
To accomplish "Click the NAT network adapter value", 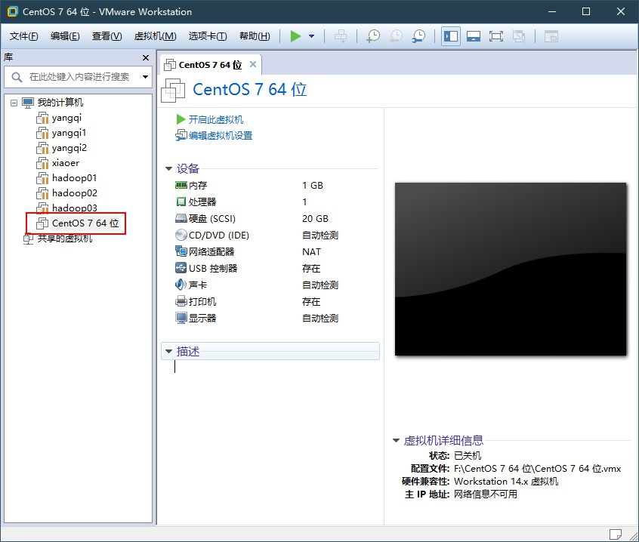I will [x=311, y=251].
